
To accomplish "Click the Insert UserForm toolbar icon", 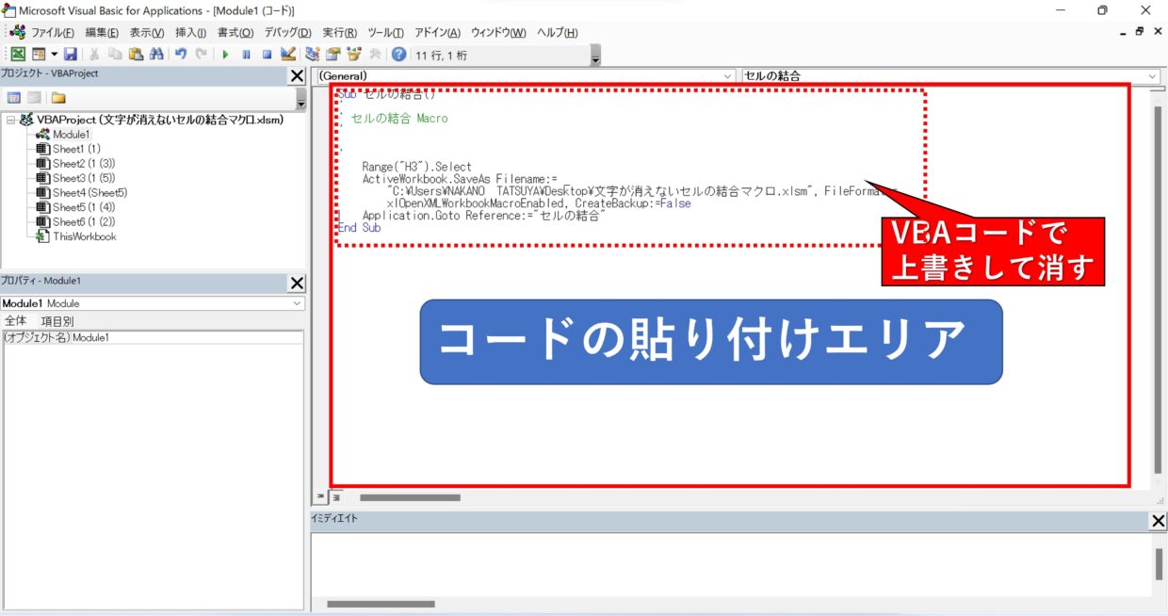I will tap(39, 55).
